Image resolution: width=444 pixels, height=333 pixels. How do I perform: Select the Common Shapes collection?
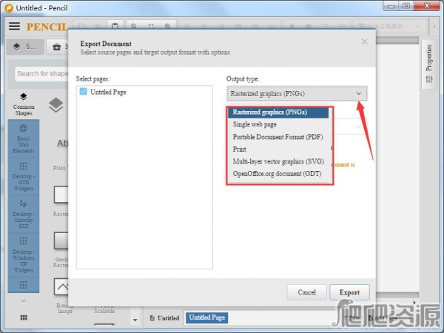pyautogui.click(x=24, y=102)
